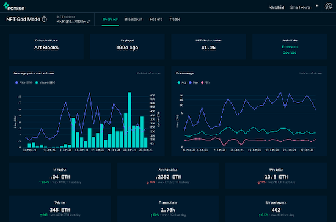Open the Smart Alerts menu
Image resolution: width=336 pixels, height=222 pixels.
pyautogui.click(x=300, y=7)
